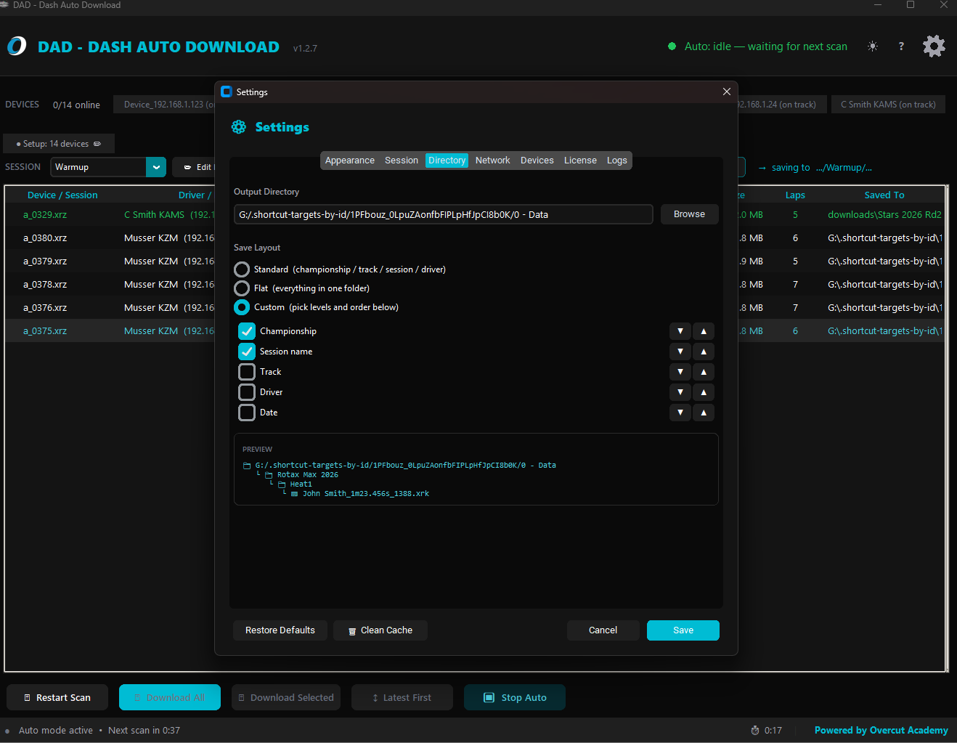Cancel the settings changes
This screenshot has height=743, width=957.
(x=603, y=630)
